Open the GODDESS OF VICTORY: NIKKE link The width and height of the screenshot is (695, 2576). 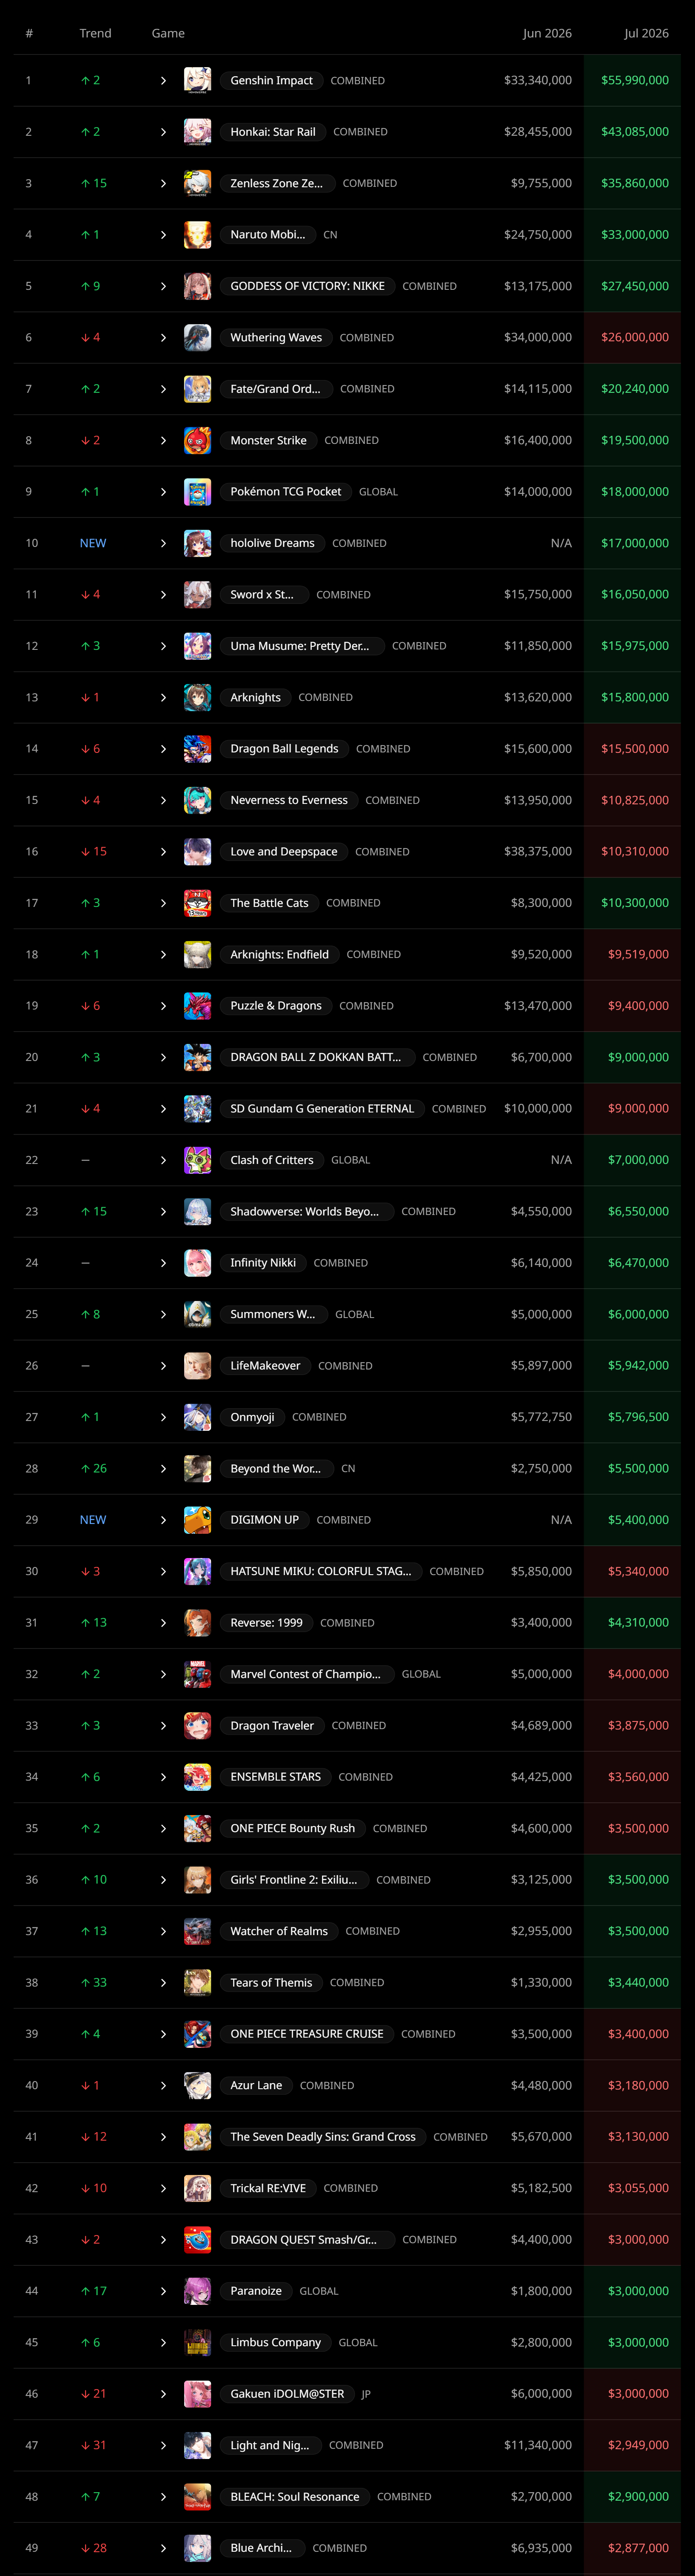click(x=307, y=286)
